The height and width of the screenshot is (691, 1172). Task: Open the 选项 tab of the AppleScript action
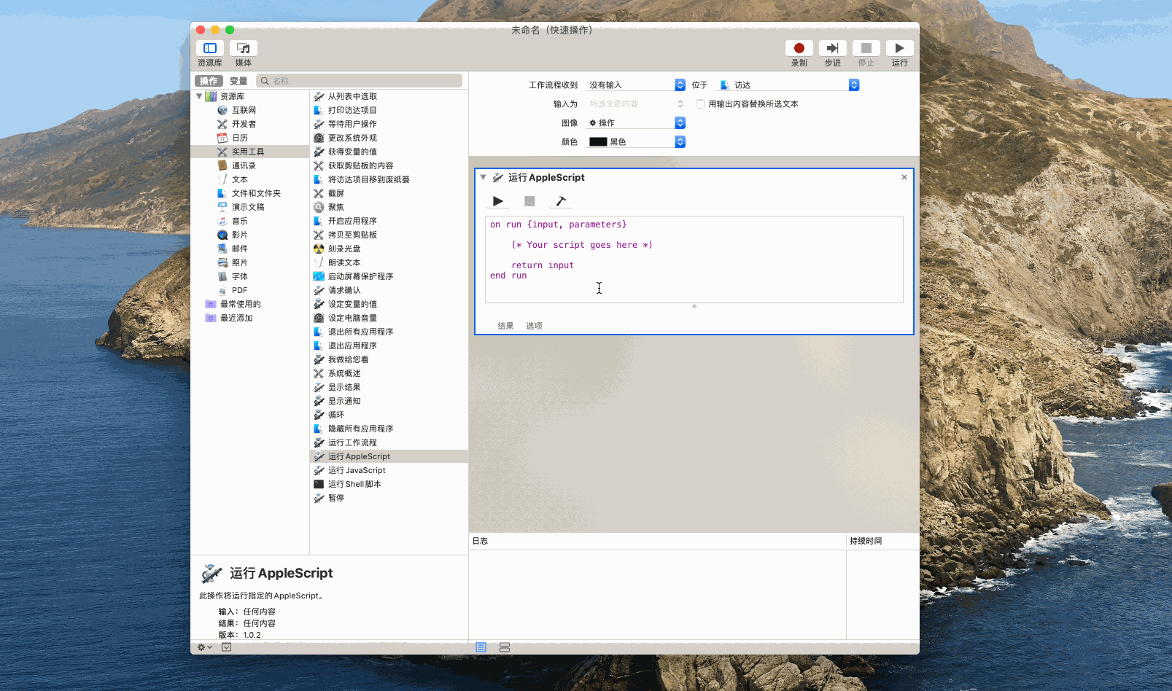(534, 326)
